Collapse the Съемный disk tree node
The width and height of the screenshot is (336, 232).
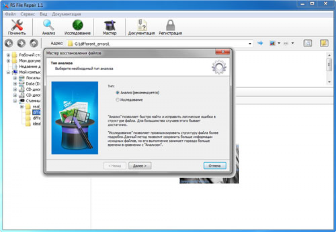pyautogui.click(x=15, y=101)
